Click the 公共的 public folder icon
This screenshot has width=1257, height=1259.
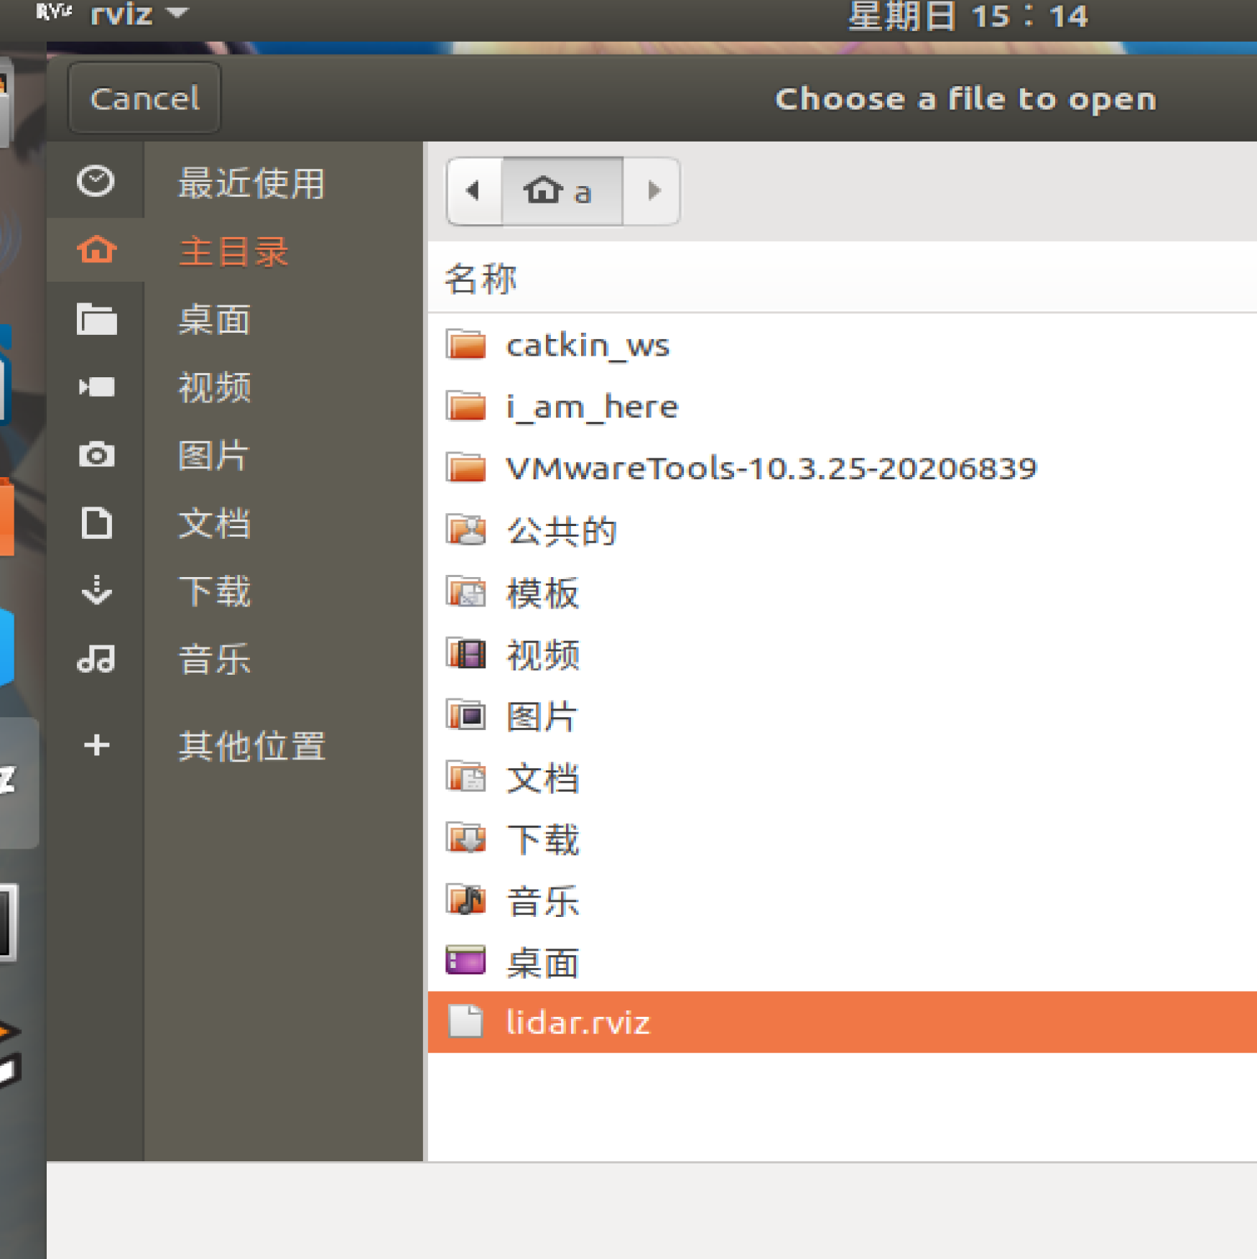coord(466,530)
